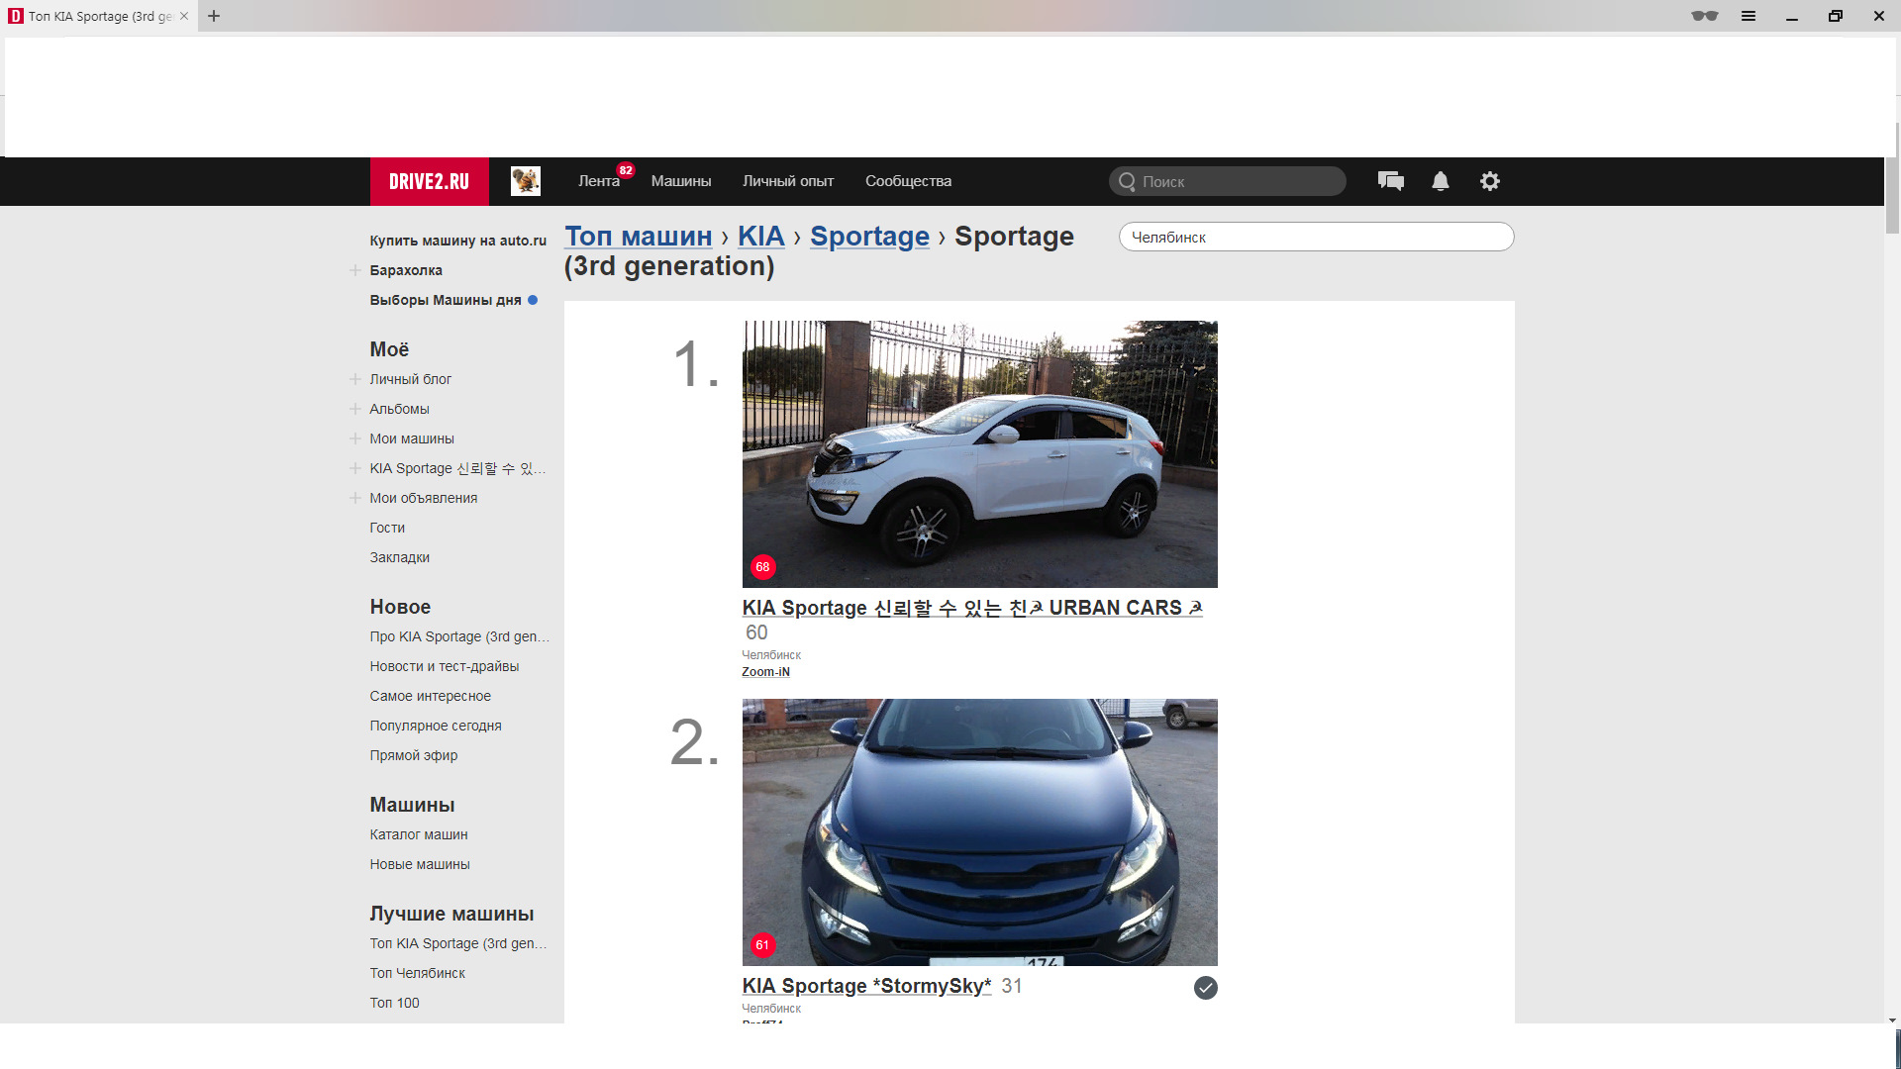Open a new browser tab with the plus
The height and width of the screenshot is (1069, 1901).
pos(214,16)
